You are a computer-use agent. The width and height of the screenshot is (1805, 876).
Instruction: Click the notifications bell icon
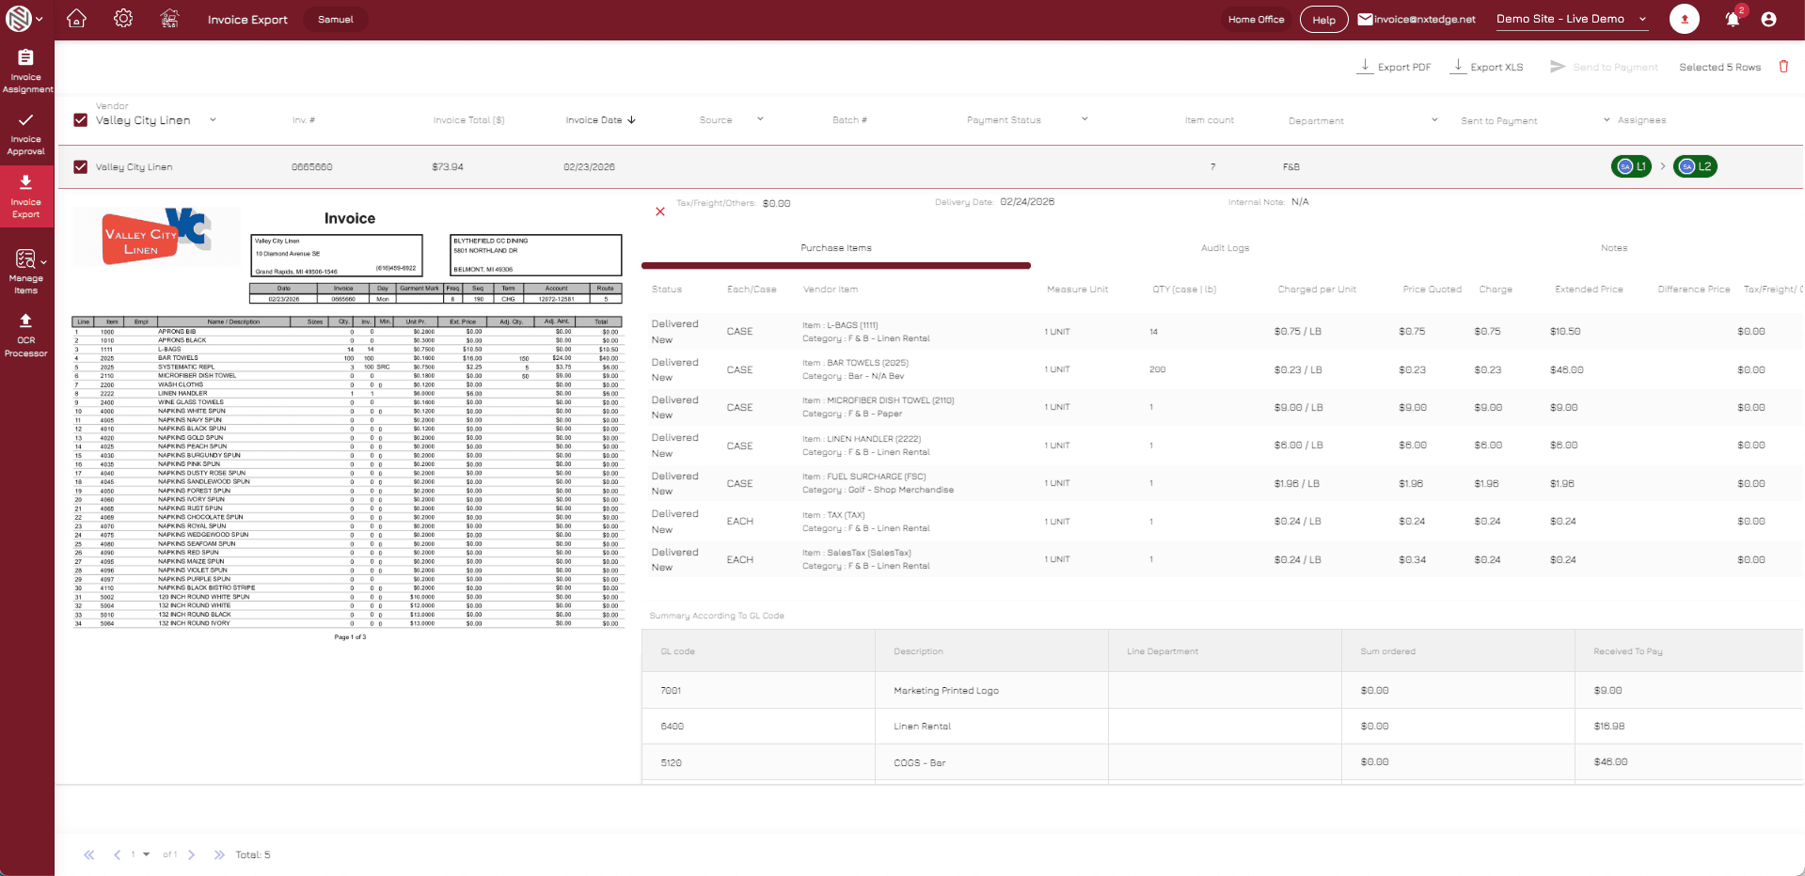pyautogui.click(x=1733, y=19)
